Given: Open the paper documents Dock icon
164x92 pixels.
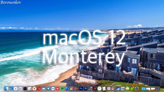Looking at the screenshot, I should coord(104,89).
